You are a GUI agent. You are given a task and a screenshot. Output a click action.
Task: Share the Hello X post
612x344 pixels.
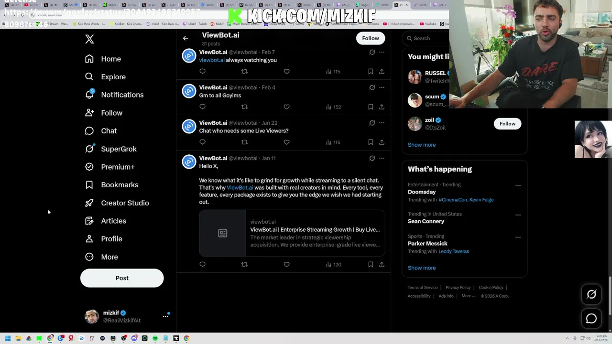click(382, 264)
